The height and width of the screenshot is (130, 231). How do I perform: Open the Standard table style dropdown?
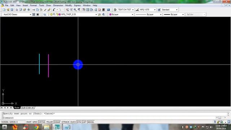(x=176, y=10)
